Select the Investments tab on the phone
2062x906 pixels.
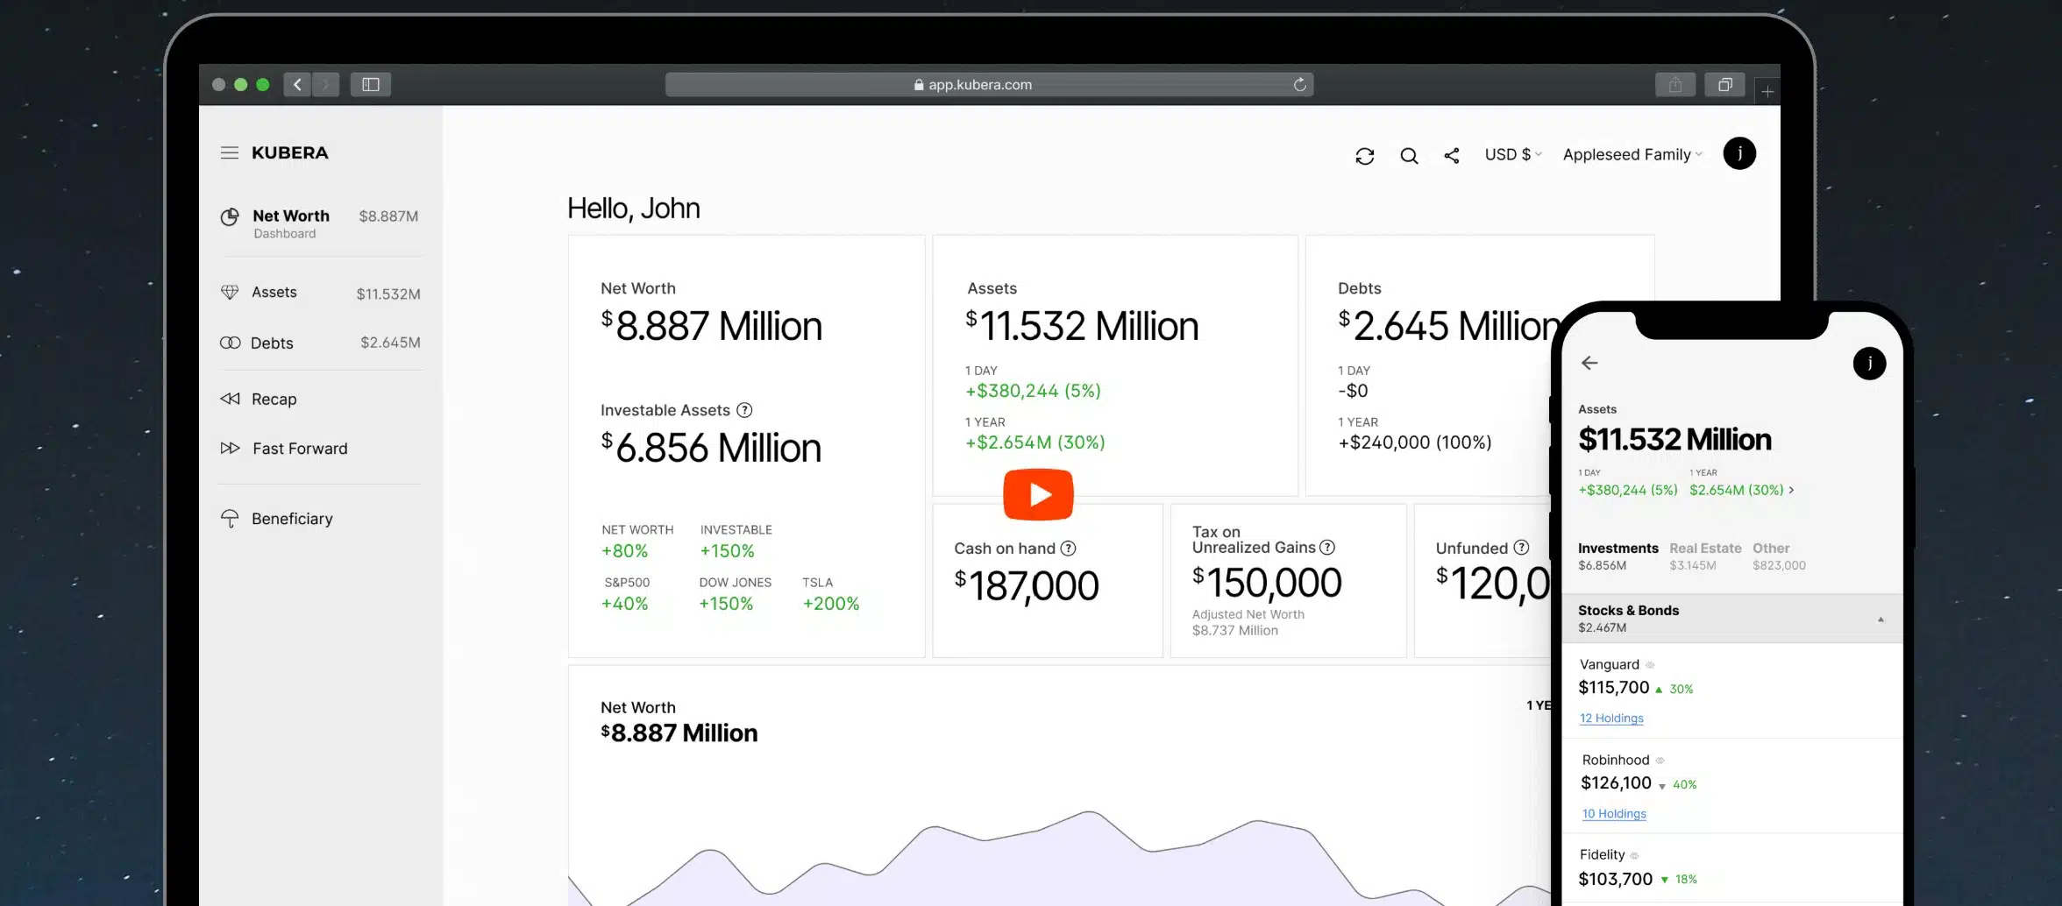(1618, 548)
